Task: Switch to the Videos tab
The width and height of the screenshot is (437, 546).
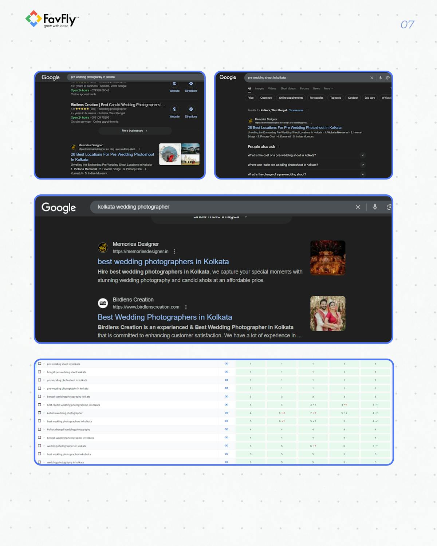Action: pyautogui.click(x=272, y=88)
